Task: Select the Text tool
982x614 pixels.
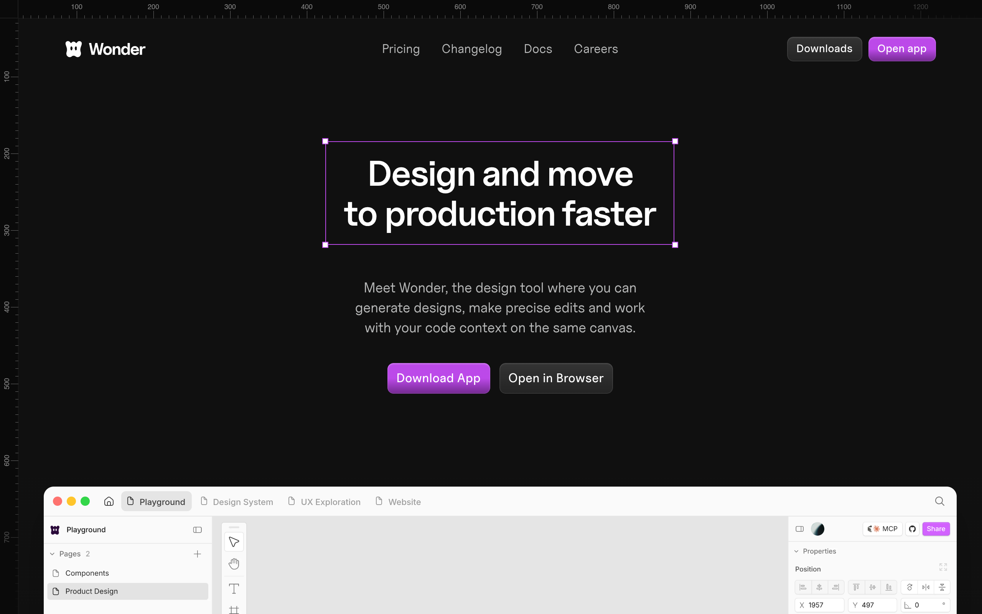Action: [234, 588]
